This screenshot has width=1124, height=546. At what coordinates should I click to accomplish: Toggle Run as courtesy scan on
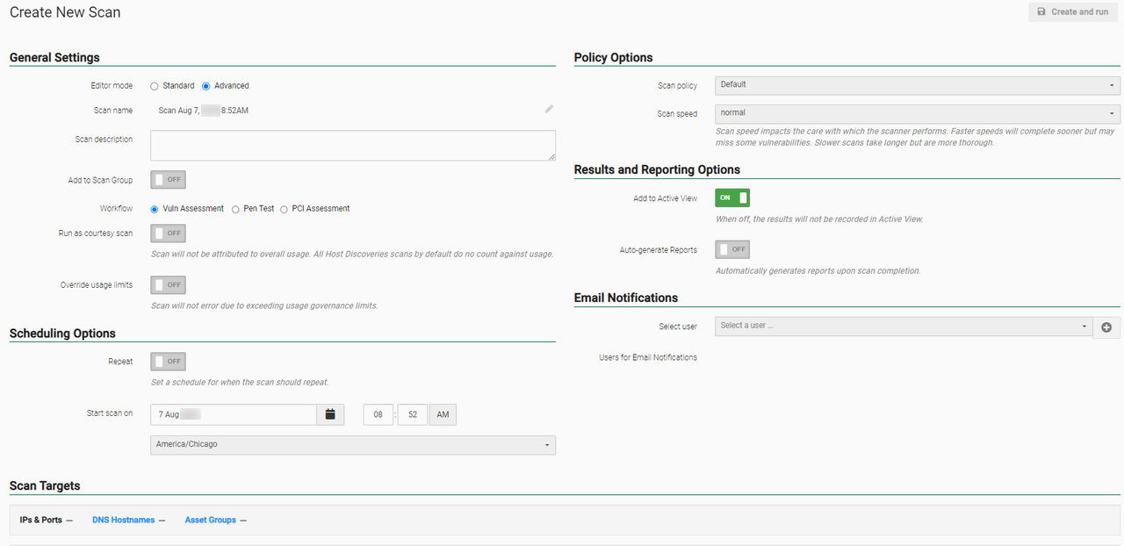point(168,233)
